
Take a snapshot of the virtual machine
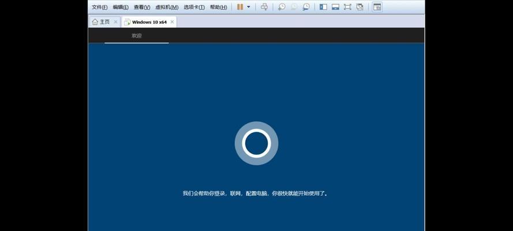point(282,7)
